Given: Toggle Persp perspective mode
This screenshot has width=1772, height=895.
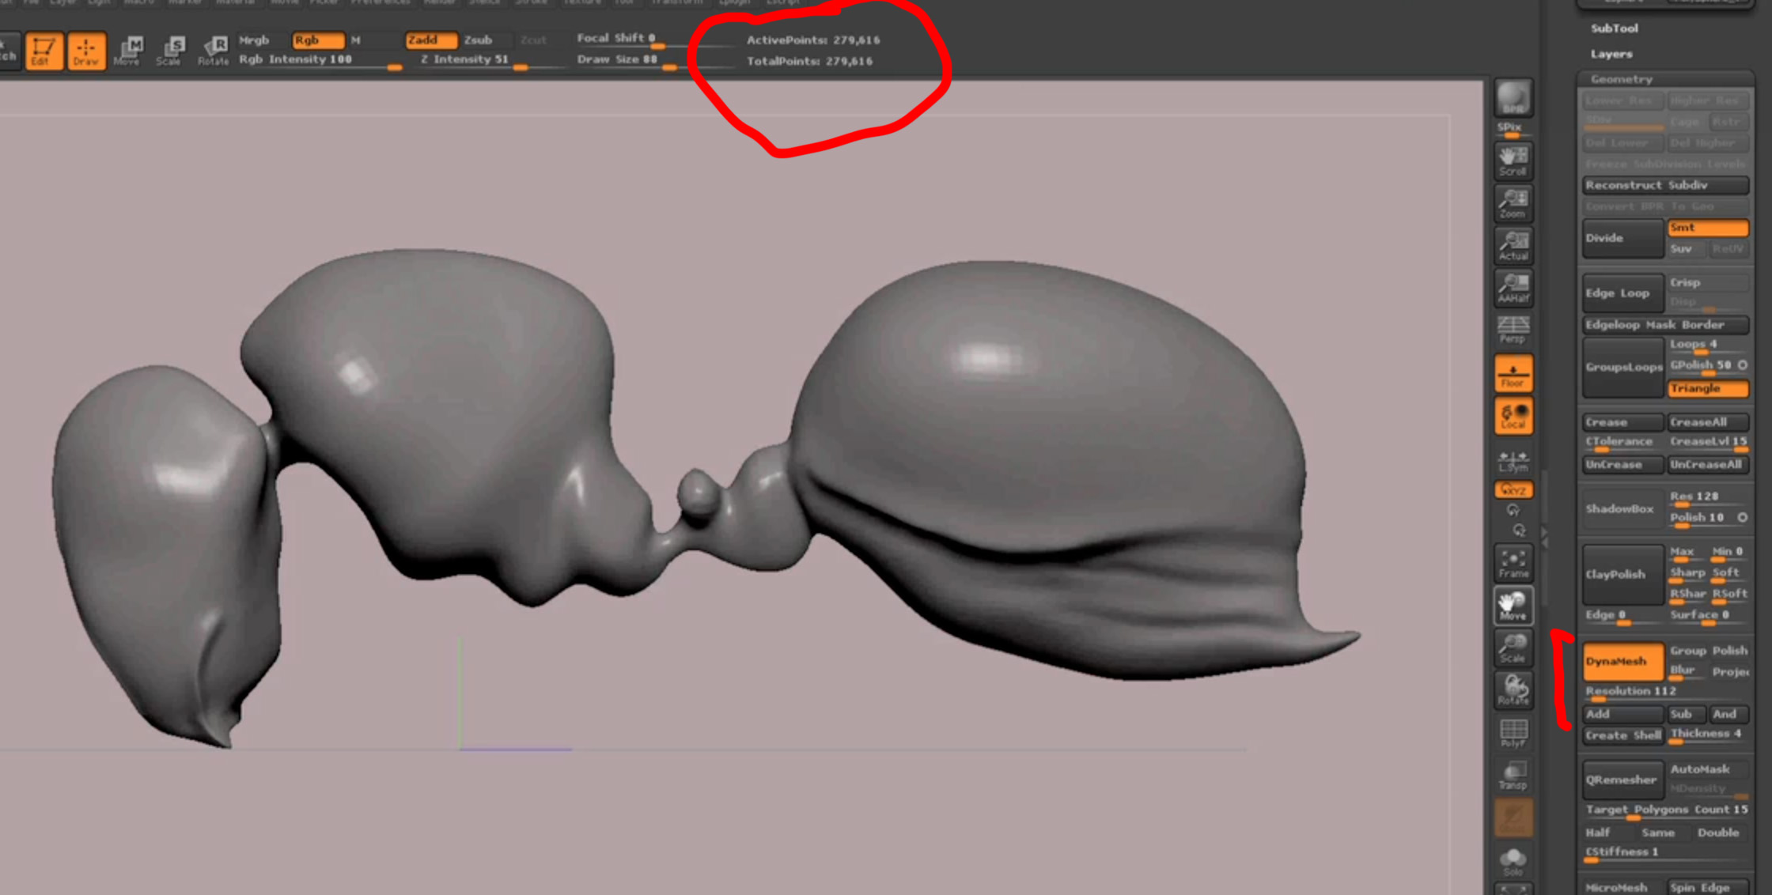Looking at the screenshot, I should click(x=1513, y=330).
